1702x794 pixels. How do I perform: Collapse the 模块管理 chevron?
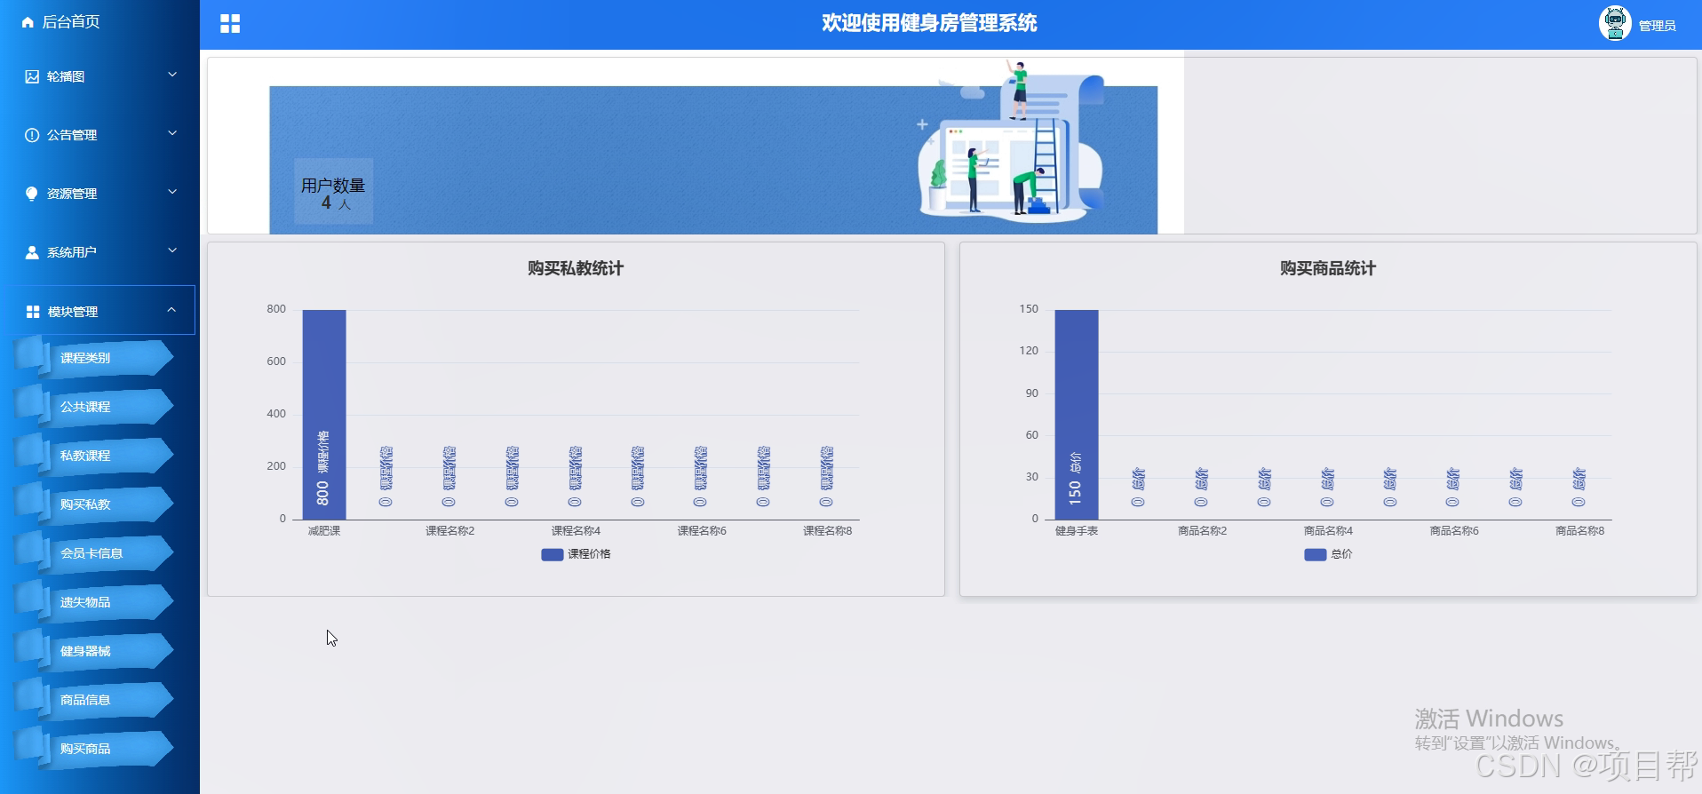pyautogui.click(x=171, y=310)
